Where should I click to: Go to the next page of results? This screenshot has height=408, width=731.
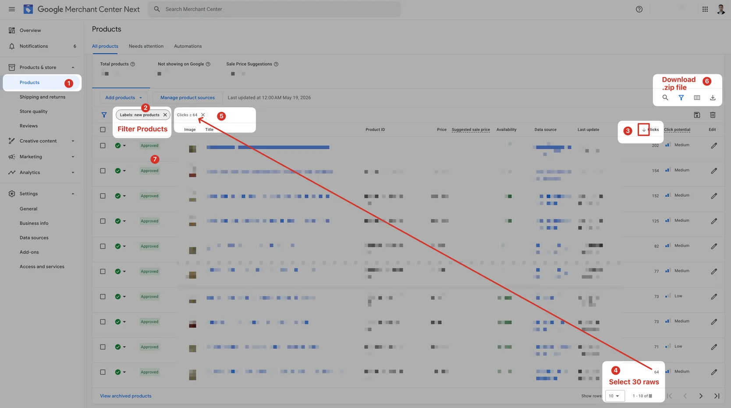[x=701, y=396]
